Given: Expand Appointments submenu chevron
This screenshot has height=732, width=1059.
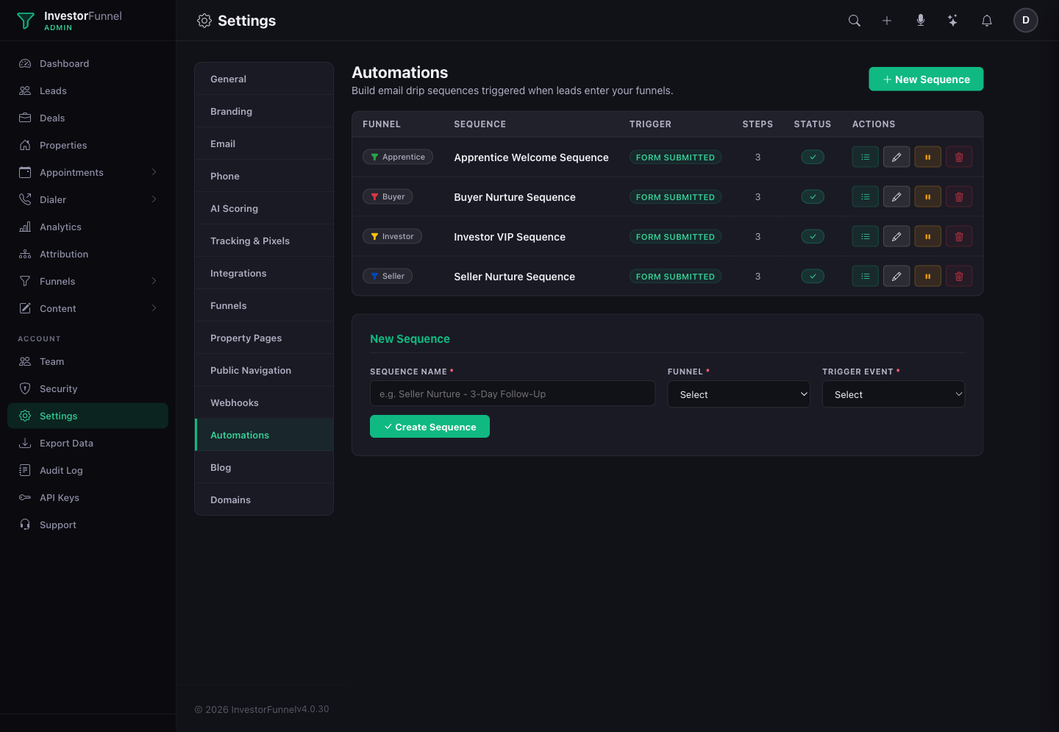Looking at the screenshot, I should click(154, 172).
